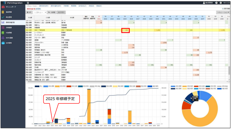
Task: Open the パターン pattern dropdown
Action: tap(40, 12)
